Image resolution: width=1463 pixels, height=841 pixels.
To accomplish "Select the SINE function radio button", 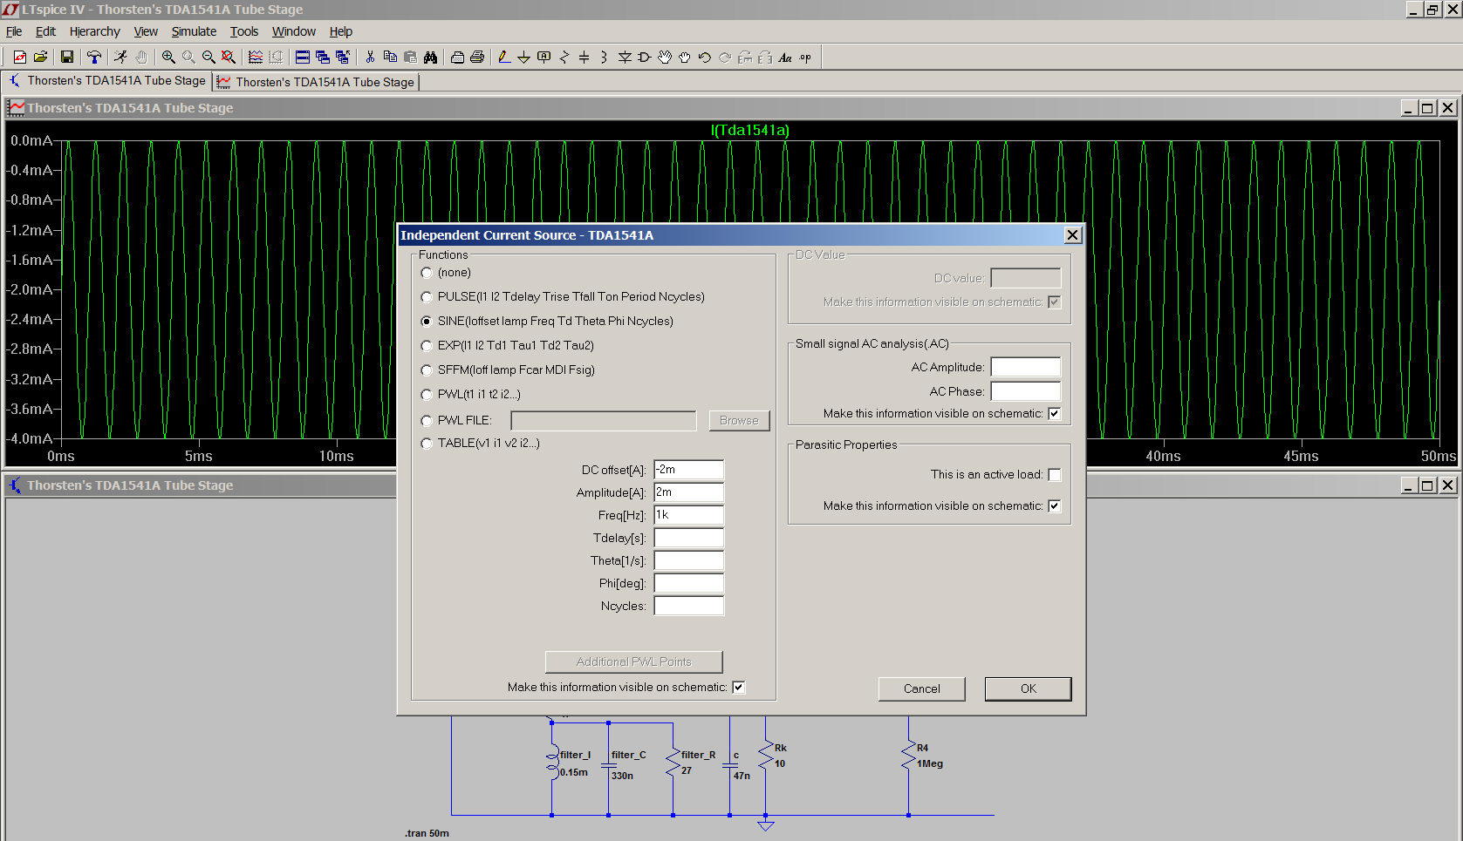I will click(x=427, y=322).
